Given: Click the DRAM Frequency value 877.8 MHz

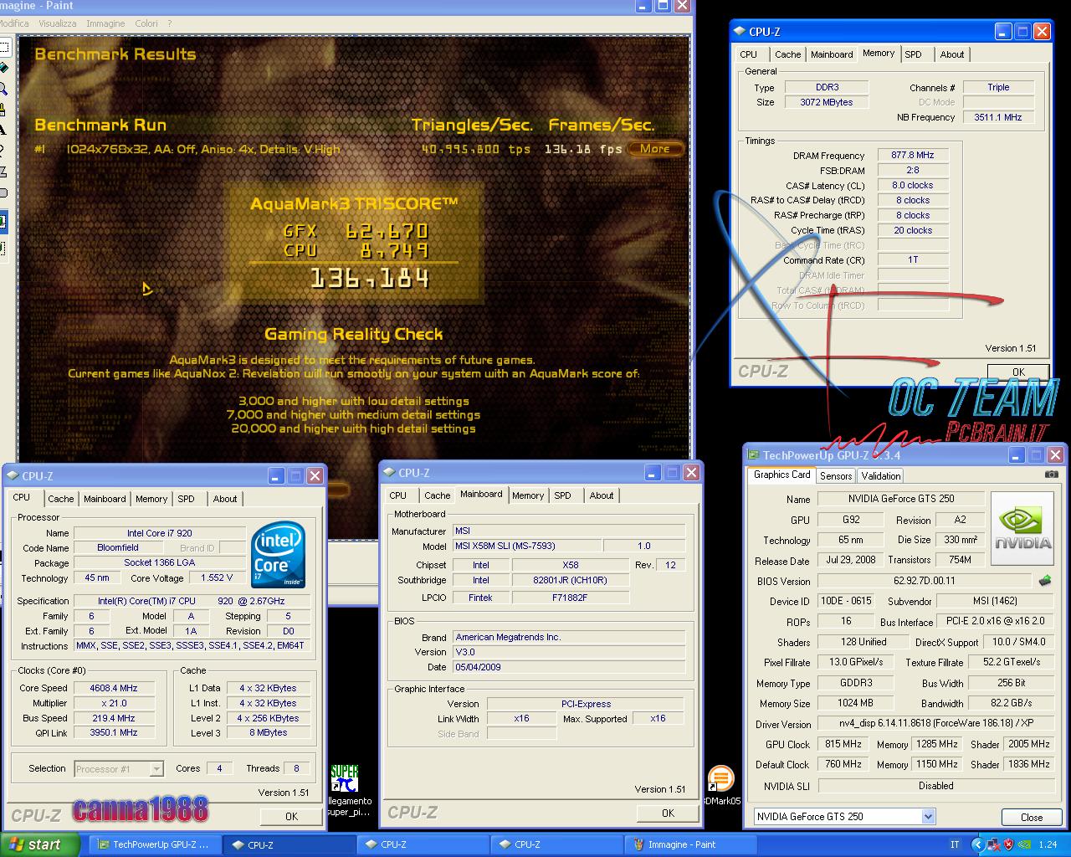Looking at the screenshot, I should pos(913,155).
